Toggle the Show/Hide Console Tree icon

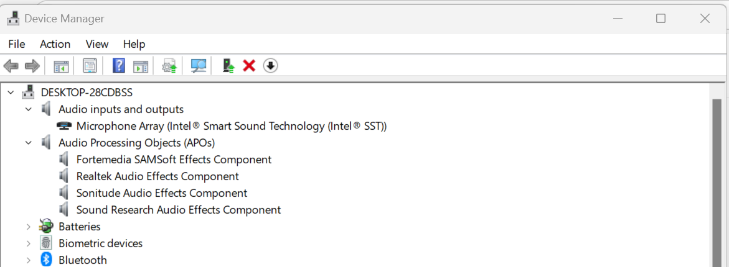pyautogui.click(x=61, y=65)
